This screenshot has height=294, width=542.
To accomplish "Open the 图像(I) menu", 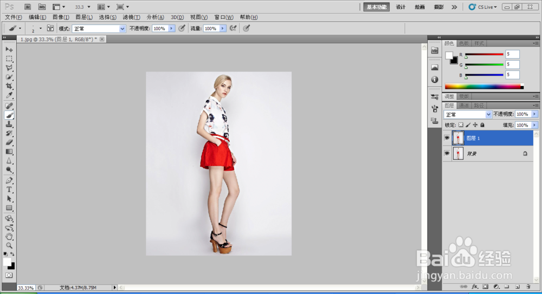I will click(x=61, y=17).
